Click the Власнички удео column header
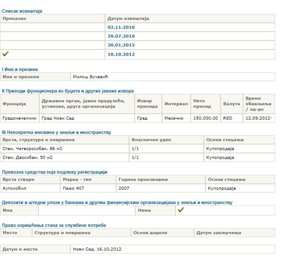The height and width of the screenshot is (259, 297). [151, 140]
